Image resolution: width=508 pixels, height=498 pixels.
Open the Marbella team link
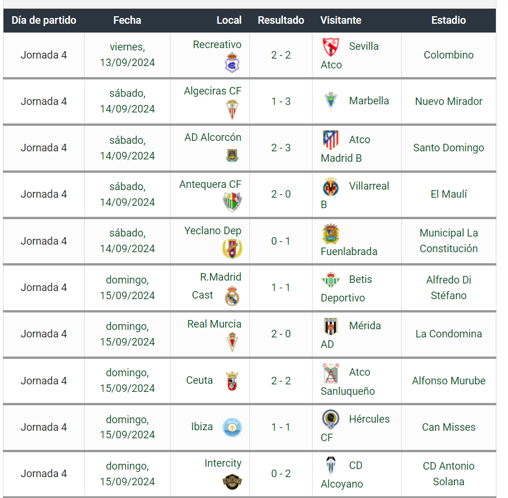pyautogui.click(x=369, y=101)
